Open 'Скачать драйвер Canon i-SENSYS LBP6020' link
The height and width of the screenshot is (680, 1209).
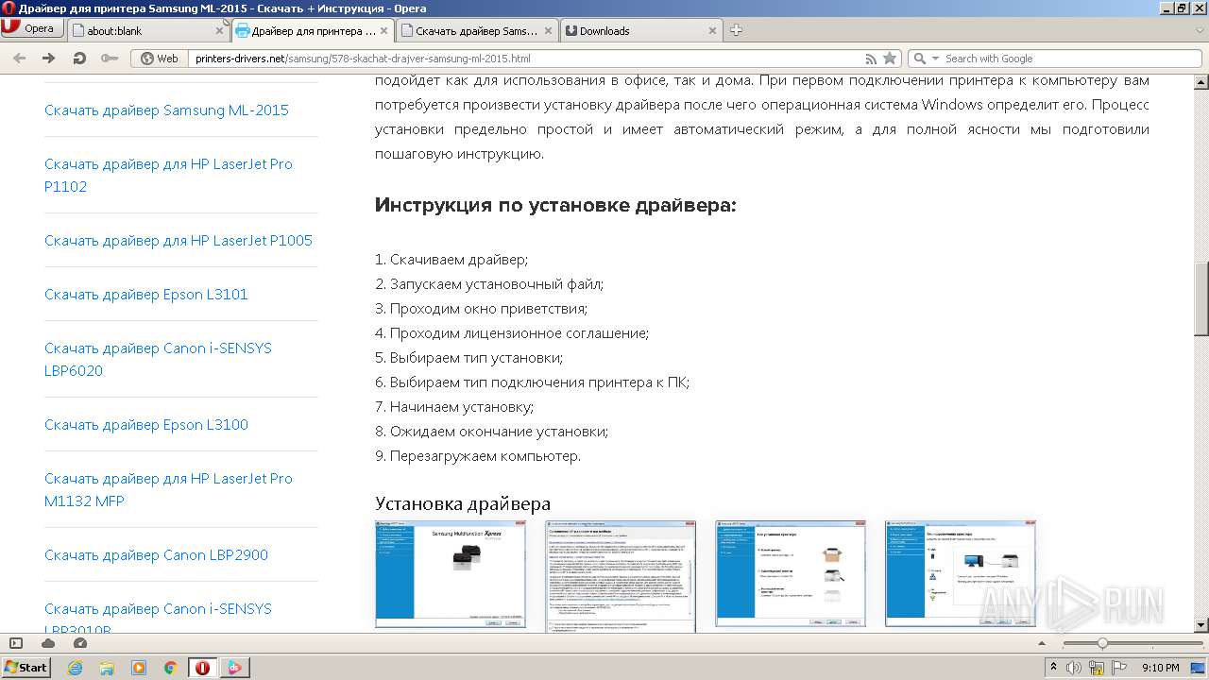pos(158,360)
